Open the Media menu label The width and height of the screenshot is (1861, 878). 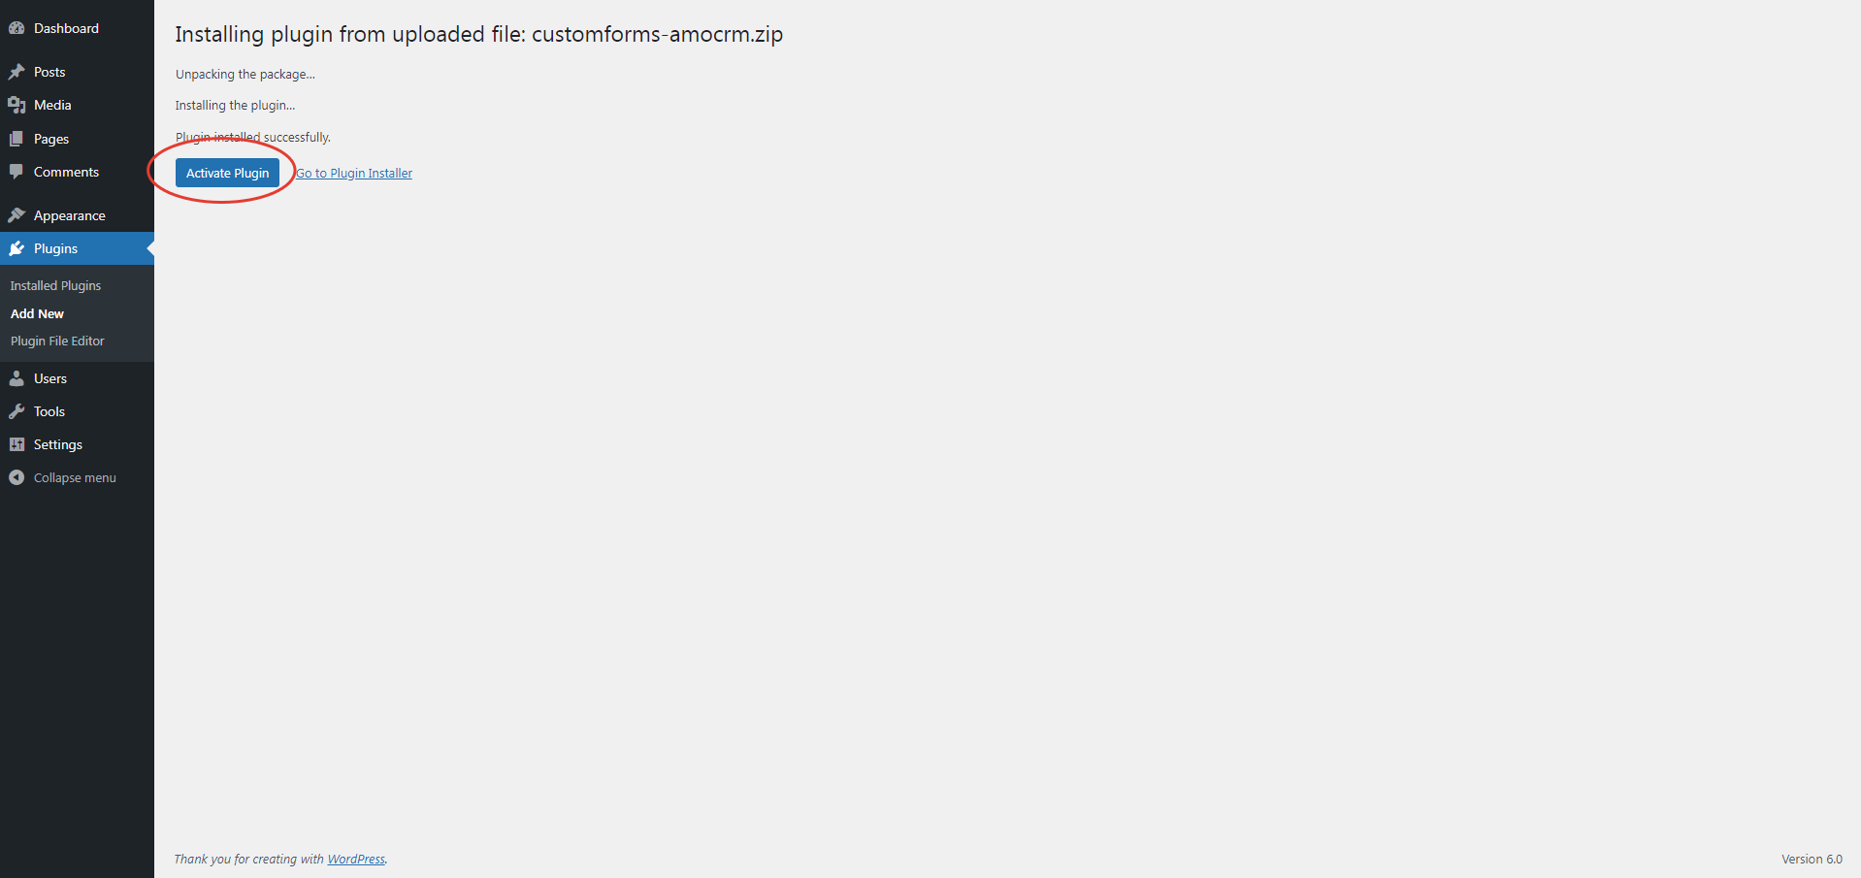(52, 105)
